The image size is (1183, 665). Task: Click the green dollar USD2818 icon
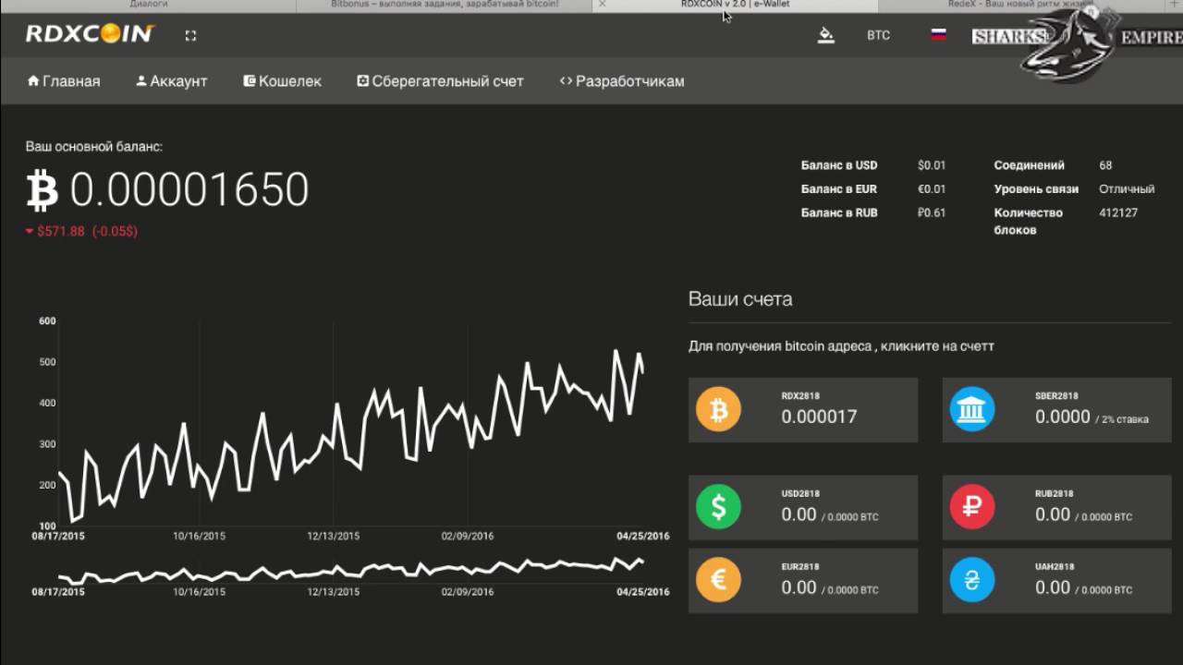[x=718, y=507]
